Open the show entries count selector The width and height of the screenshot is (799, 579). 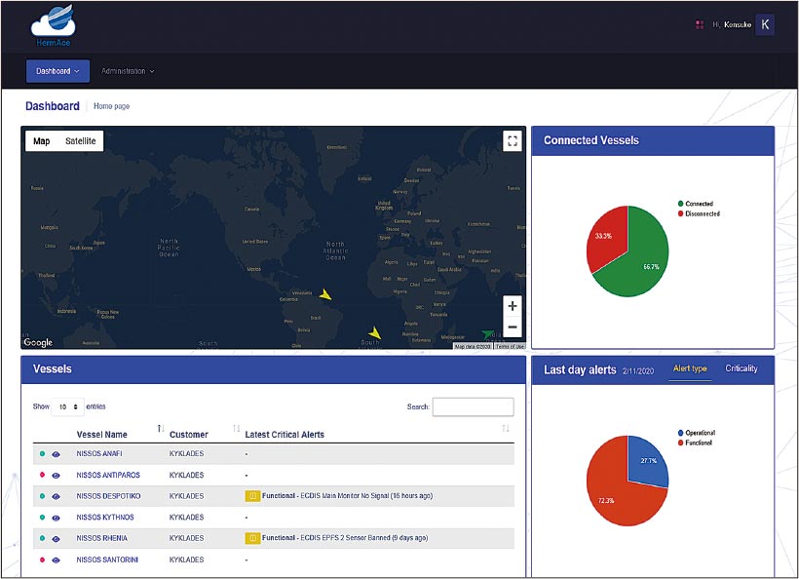tap(67, 406)
